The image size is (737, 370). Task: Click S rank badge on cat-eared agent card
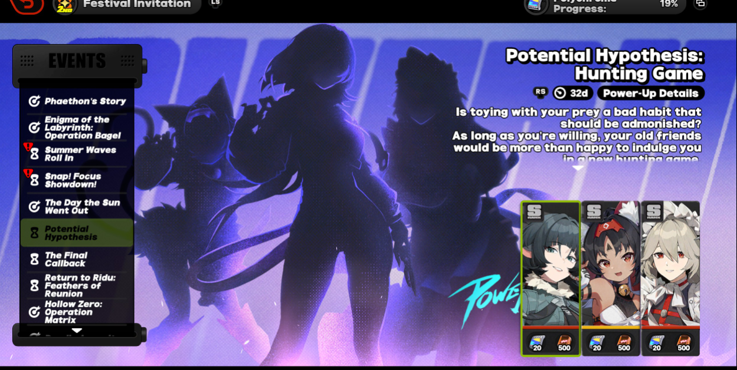(594, 212)
